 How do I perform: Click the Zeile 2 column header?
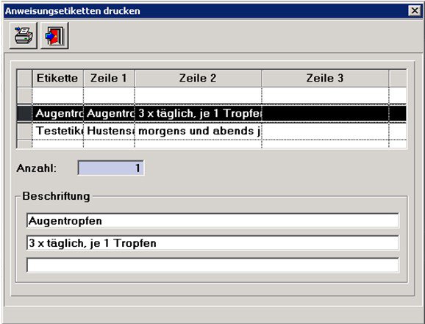pyautogui.click(x=198, y=79)
